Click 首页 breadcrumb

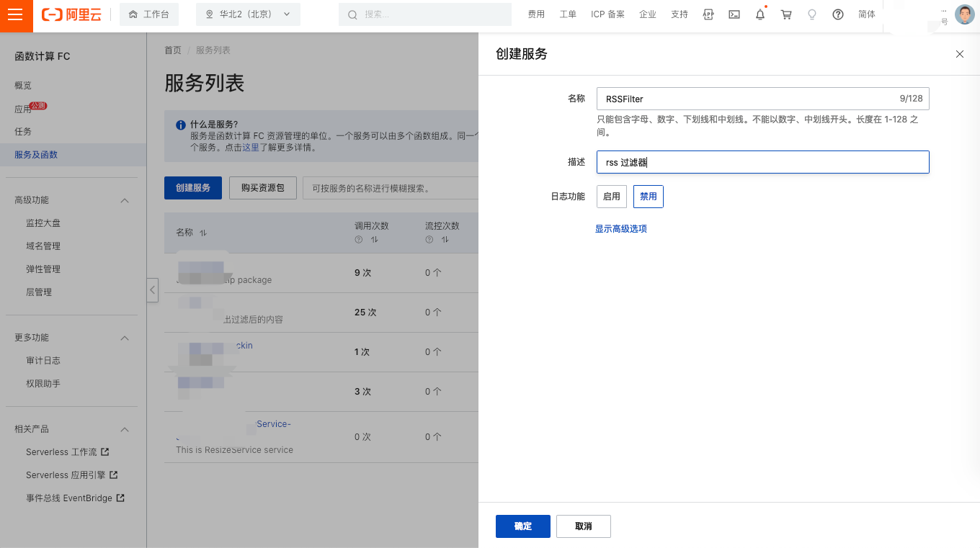pyautogui.click(x=173, y=50)
